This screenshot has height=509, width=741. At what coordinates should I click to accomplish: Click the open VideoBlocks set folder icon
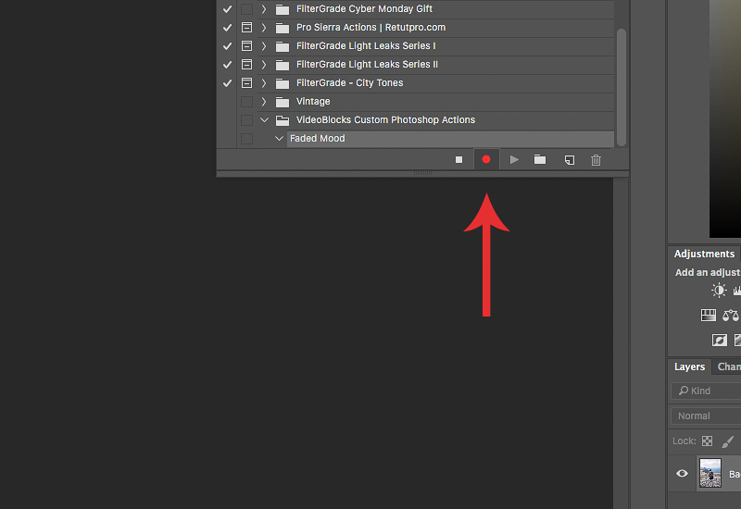tap(283, 120)
